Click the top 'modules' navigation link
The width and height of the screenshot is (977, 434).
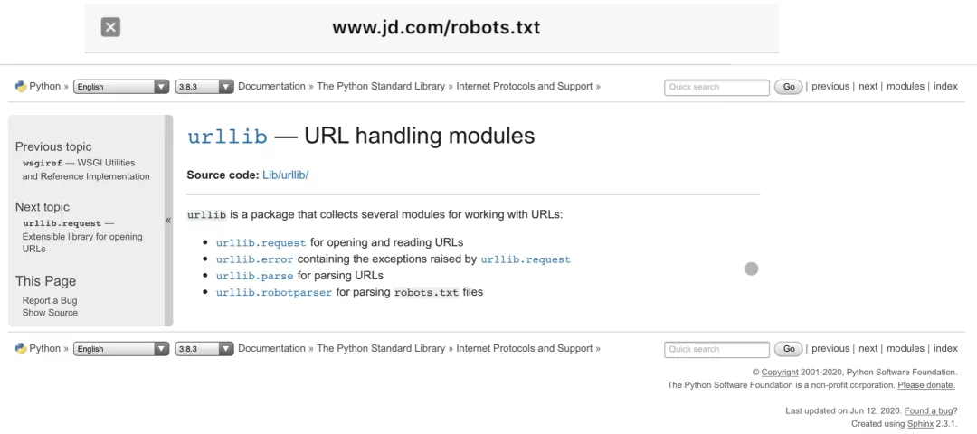(x=906, y=87)
